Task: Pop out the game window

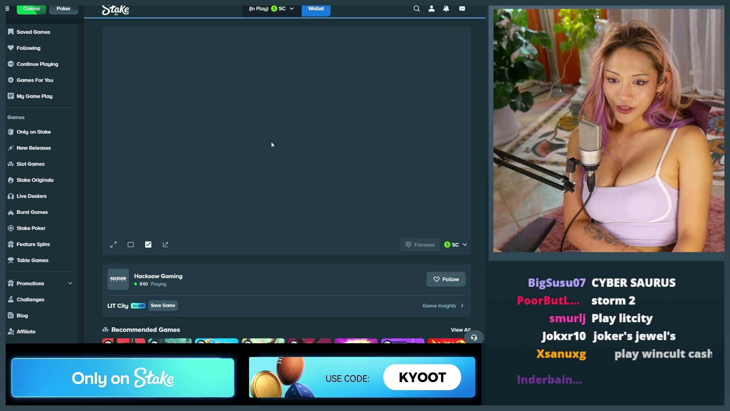Action: pyautogui.click(x=165, y=245)
